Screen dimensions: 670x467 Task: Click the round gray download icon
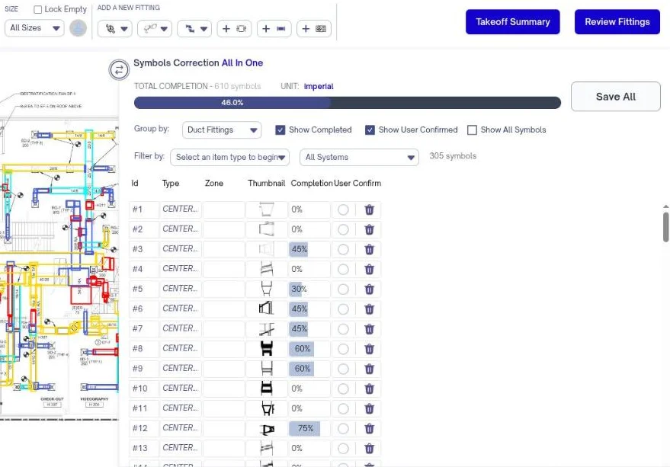click(79, 28)
